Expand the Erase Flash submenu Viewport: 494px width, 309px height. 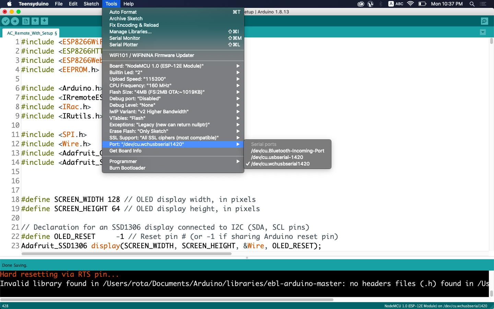tap(173, 131)
